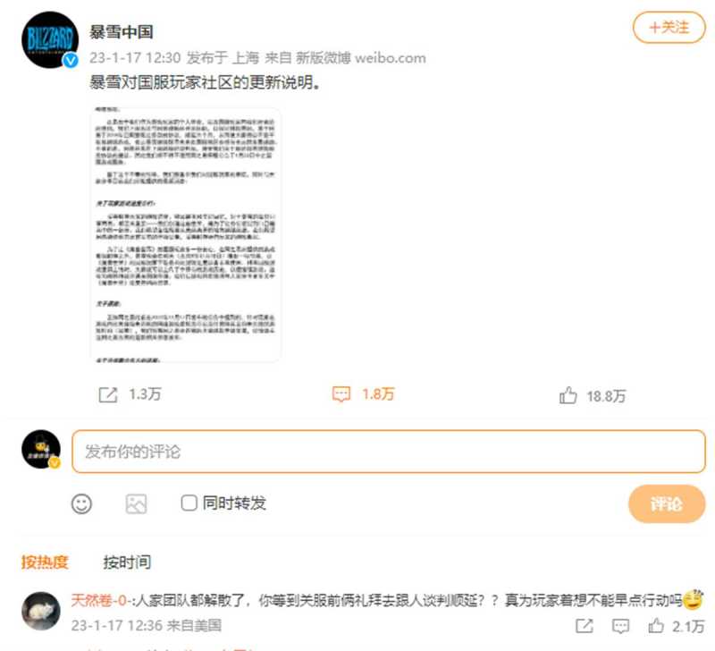Image resolution: width=715 pixels, height=651 pixels.
Task: Sort comments with the 按热度 tab
Action: tap(44, 562)
